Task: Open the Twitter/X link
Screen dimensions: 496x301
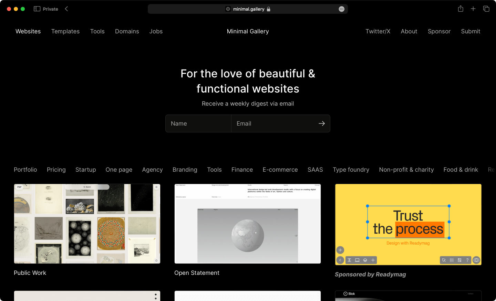Action: 378,31
